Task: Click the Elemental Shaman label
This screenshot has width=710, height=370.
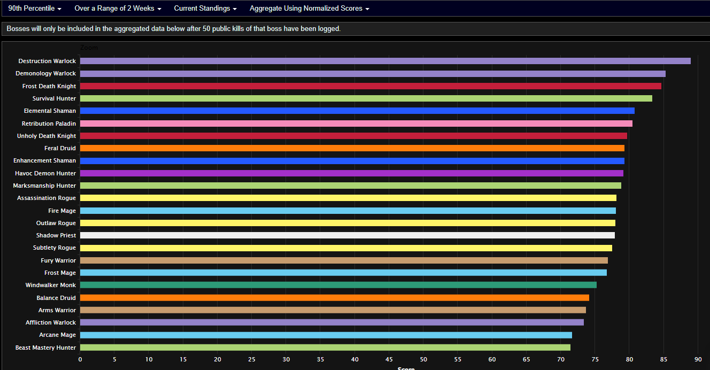Action: (x=50, y=111)
